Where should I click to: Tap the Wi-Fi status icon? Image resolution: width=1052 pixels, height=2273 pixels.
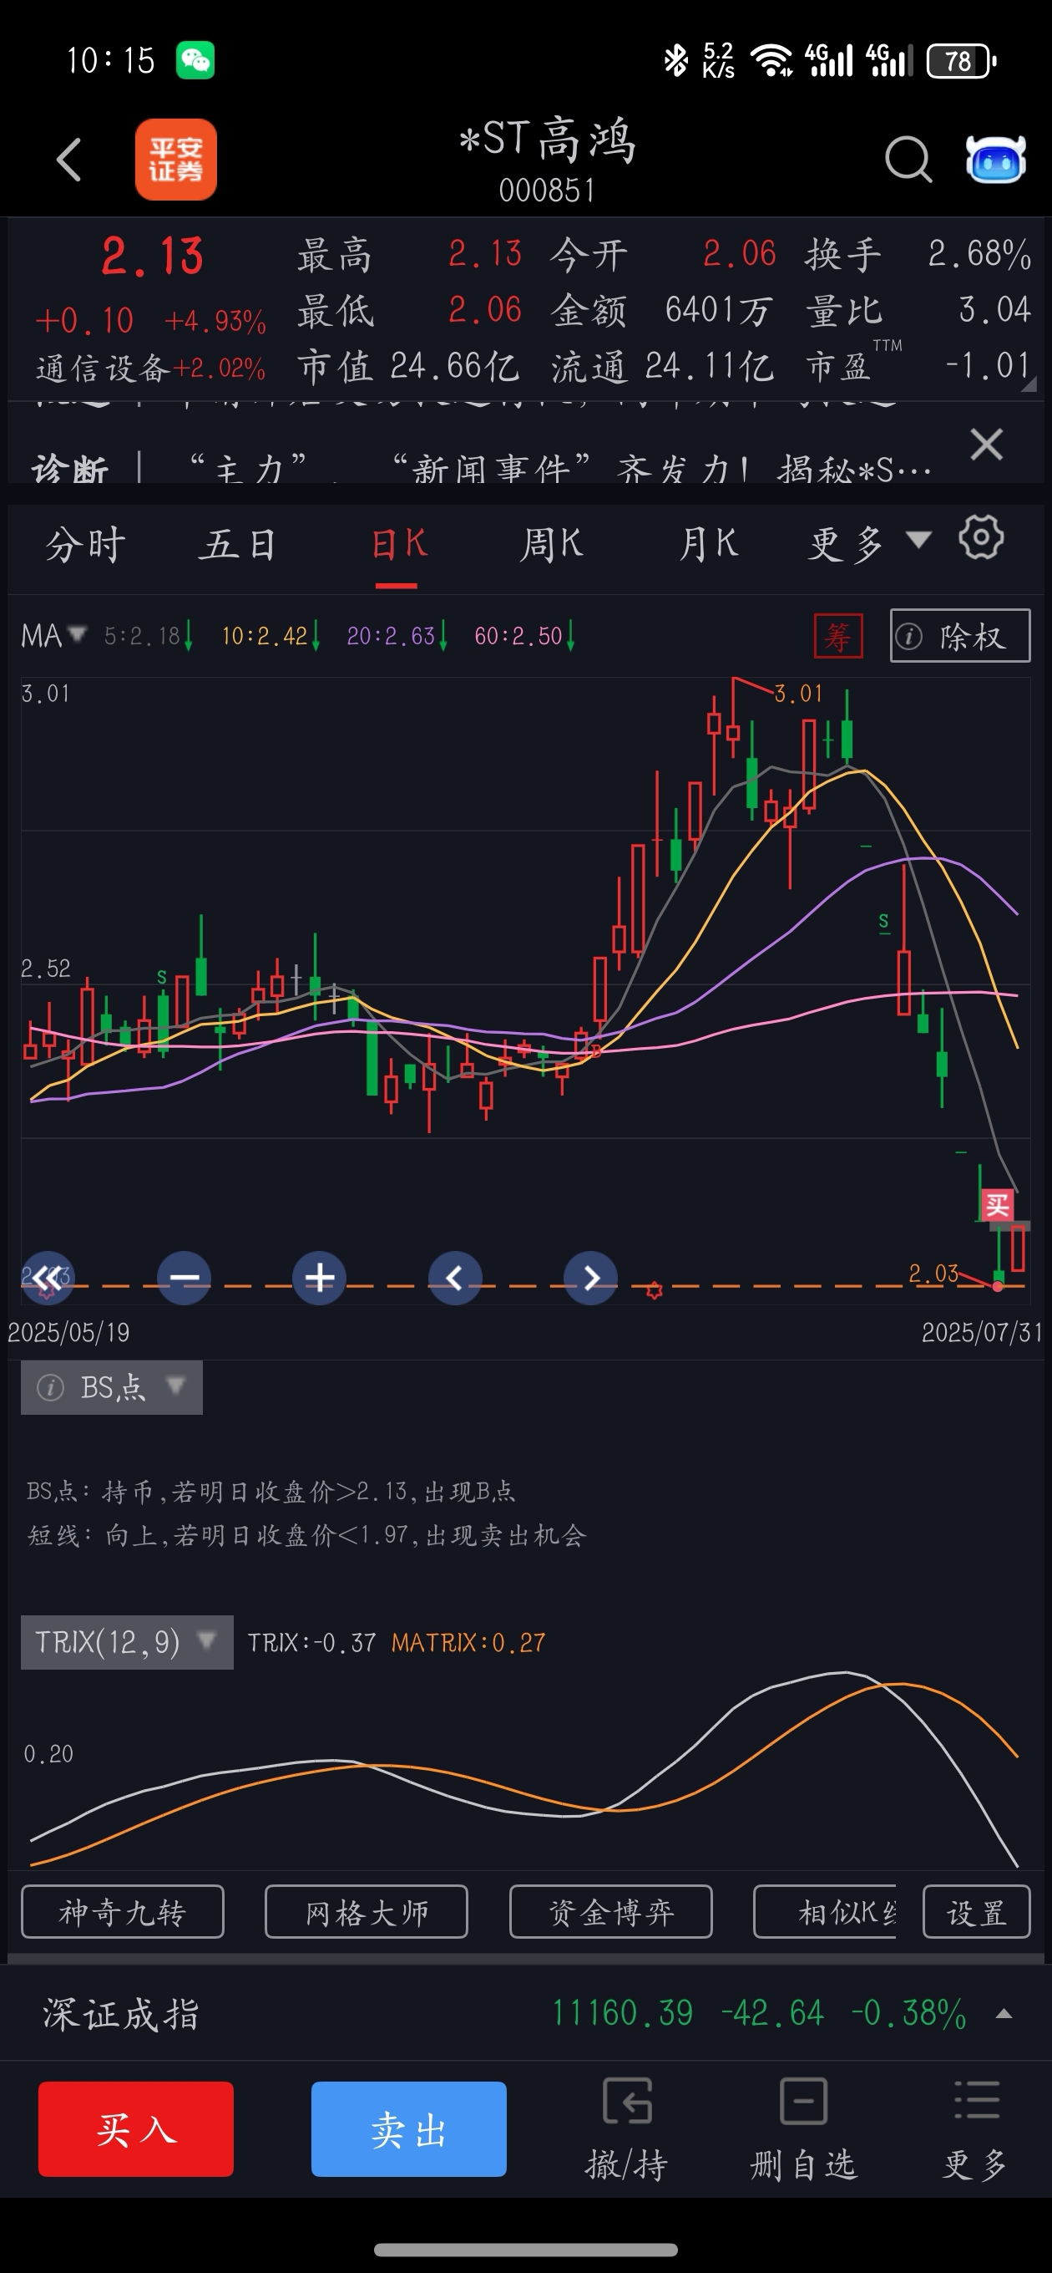point(771,60)
